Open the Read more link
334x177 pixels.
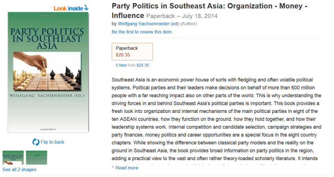127,168
